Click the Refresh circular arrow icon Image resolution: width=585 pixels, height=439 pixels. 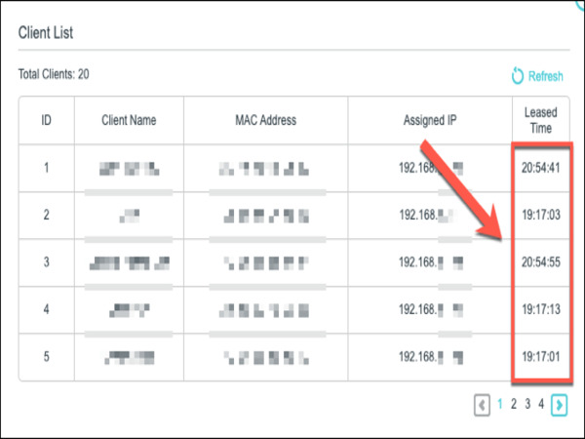(x=518, y=76)
